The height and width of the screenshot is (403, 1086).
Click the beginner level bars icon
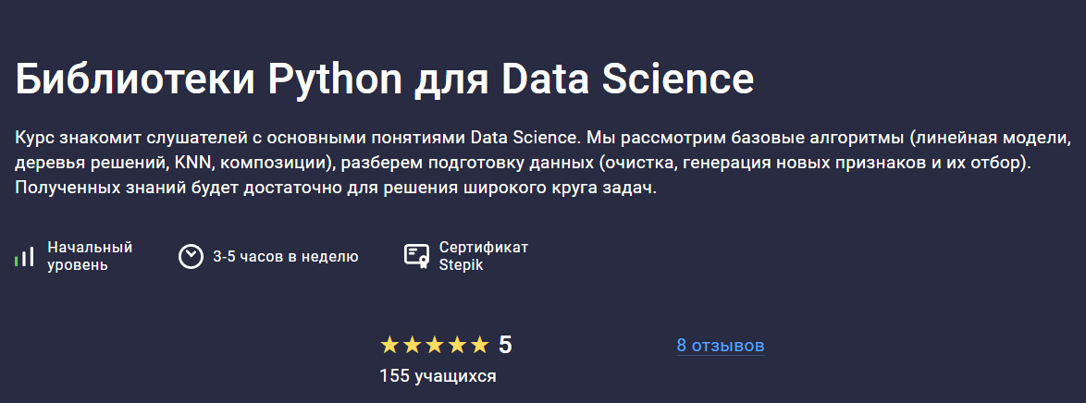(x=24, y=256)
